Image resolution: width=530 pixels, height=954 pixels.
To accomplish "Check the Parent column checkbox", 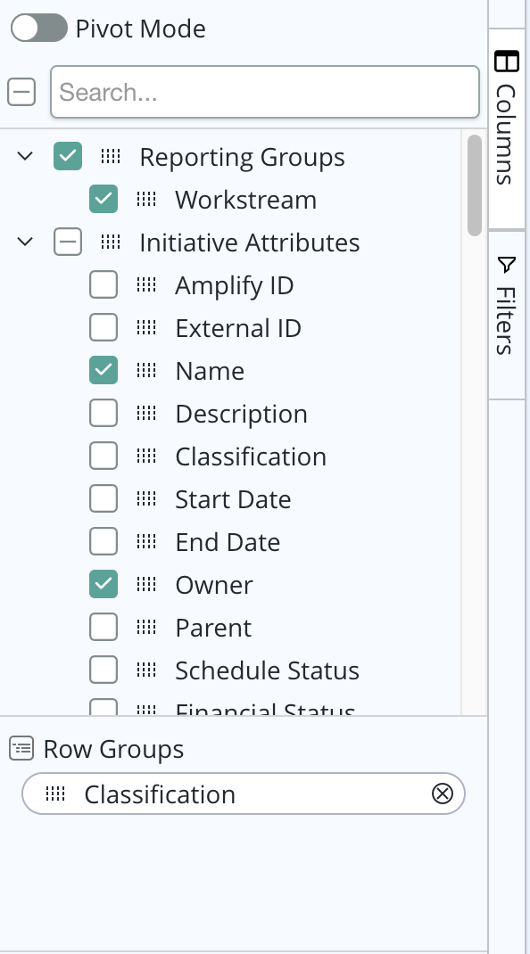I will 104,628.
